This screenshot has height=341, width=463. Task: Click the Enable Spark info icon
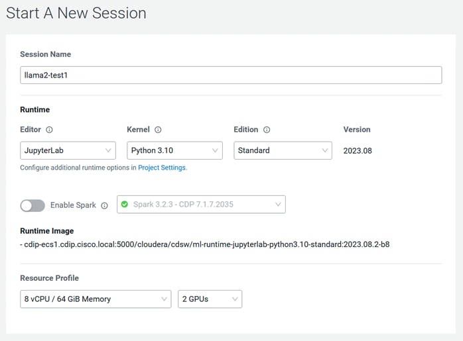[104, 205]
